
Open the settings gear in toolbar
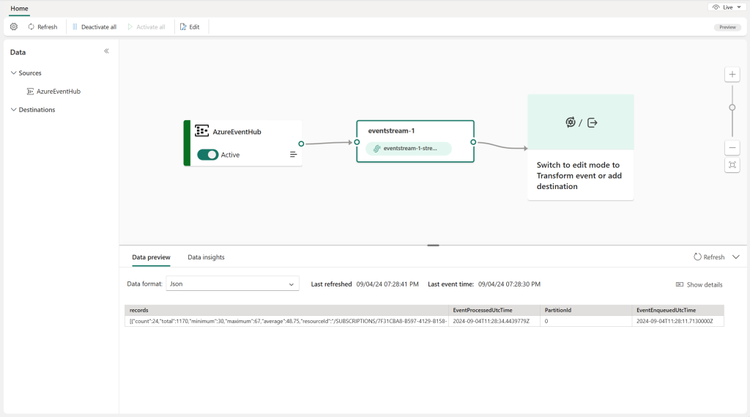14,27
